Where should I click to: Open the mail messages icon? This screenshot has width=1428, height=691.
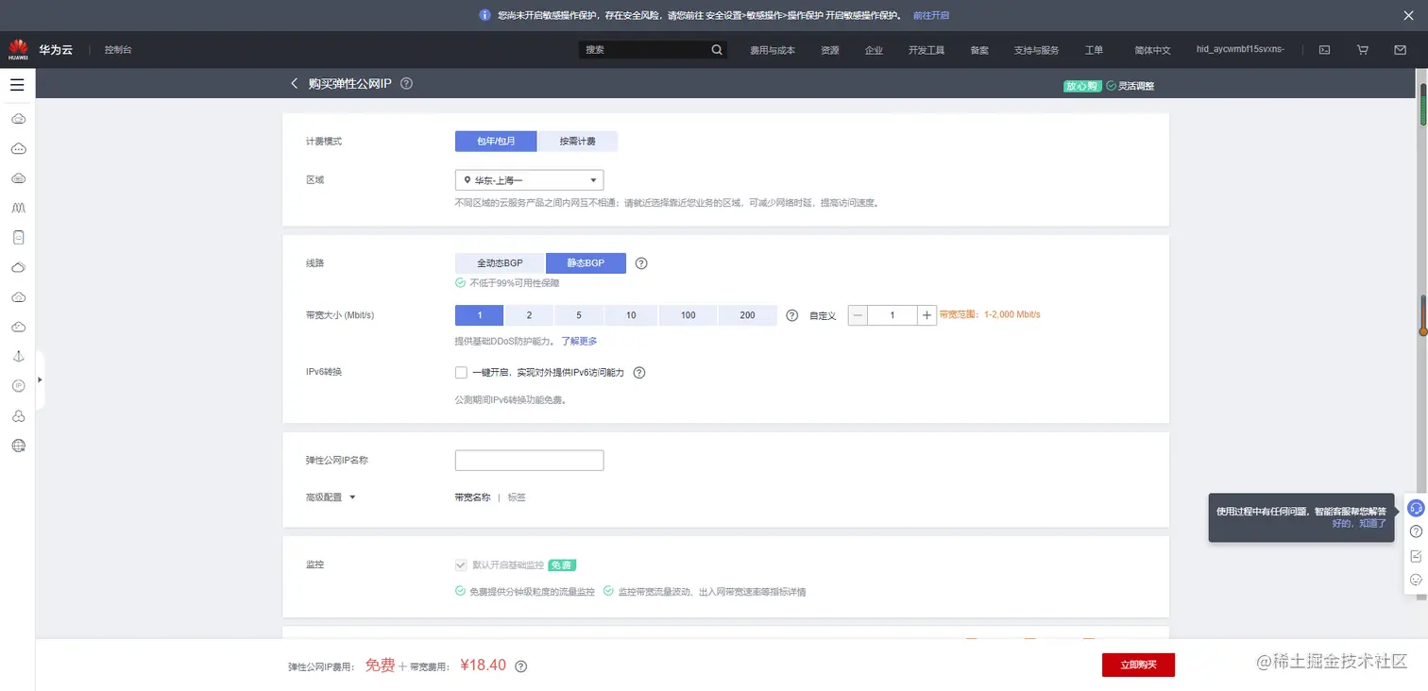click(x=1400, y=50)
